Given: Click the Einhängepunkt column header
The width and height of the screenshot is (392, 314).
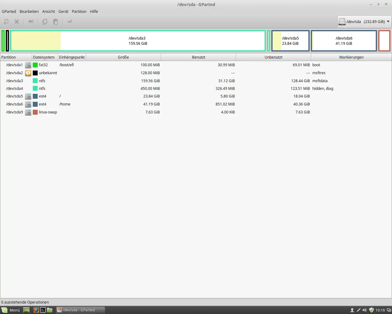Looking at the screenshot, I should [x=72, y=57].
